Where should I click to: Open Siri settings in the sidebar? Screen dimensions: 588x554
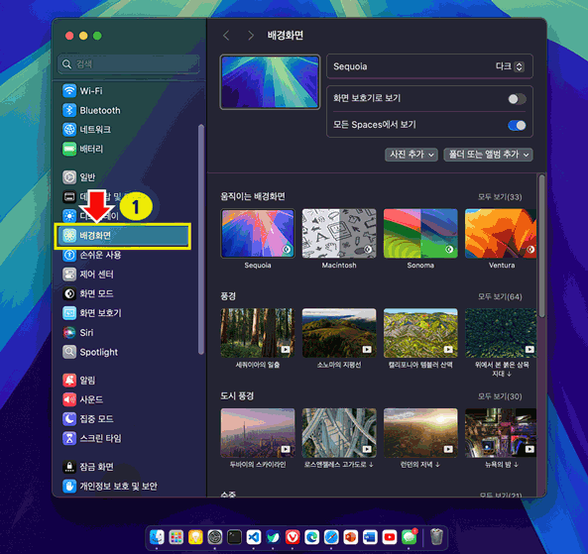tap(77, 332)
